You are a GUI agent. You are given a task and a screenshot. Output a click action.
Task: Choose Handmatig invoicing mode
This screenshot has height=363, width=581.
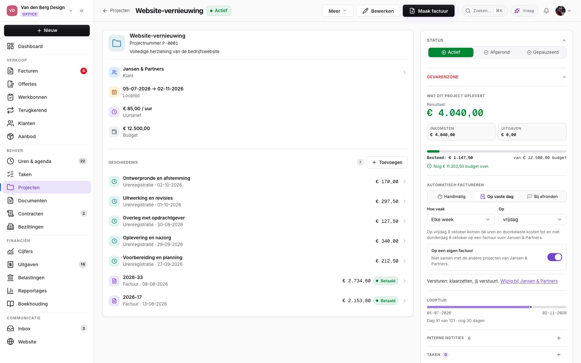[451, 197]
